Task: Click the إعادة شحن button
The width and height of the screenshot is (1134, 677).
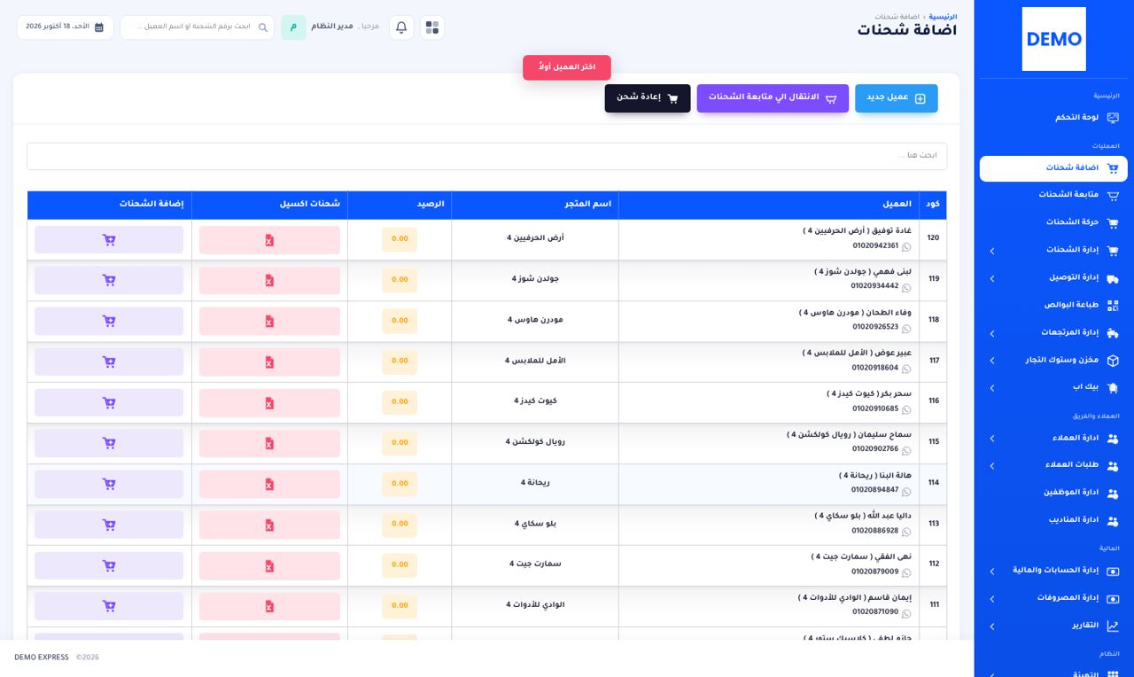Action: tap(648, 98)
